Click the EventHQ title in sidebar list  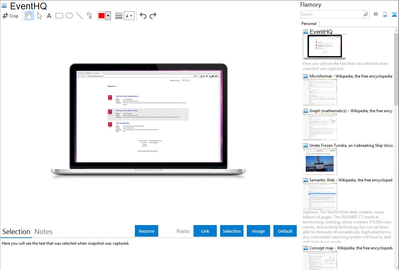(321, 32)
